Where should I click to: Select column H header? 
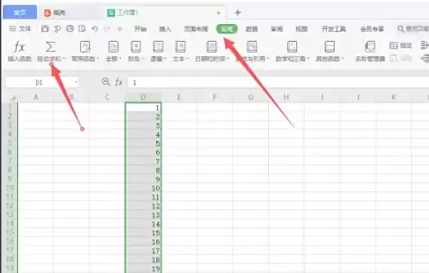tap(286, 97)
